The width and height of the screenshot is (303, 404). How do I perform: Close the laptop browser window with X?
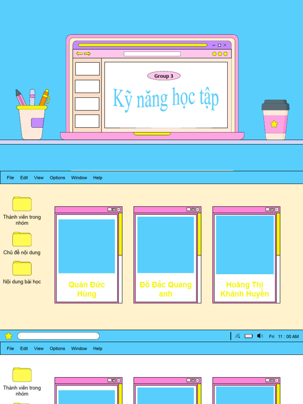[x=225, y=45]
